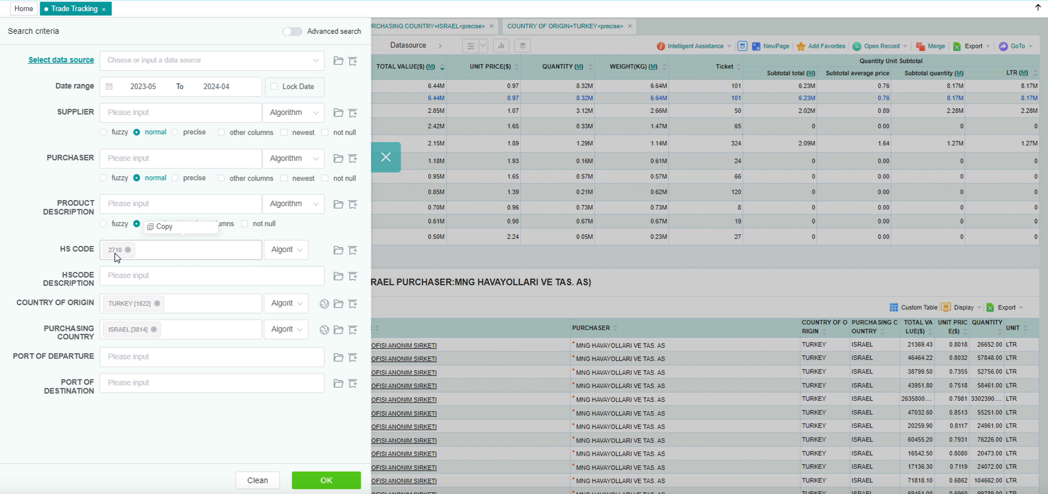Open PRODUCT DESCRIPTION Algorithm dropdown

[x=294, y=204]
